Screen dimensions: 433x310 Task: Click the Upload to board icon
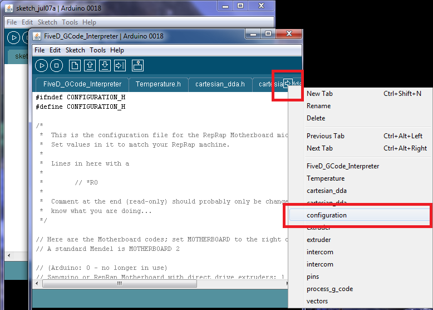click(x=120, y=66)
